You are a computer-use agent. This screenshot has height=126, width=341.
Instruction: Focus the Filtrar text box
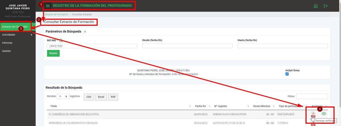click(312, 97)
